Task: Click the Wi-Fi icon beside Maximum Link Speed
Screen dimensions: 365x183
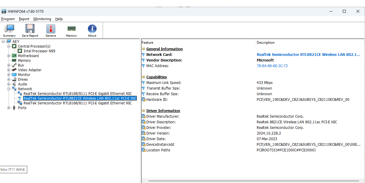Action: [143, 83]
